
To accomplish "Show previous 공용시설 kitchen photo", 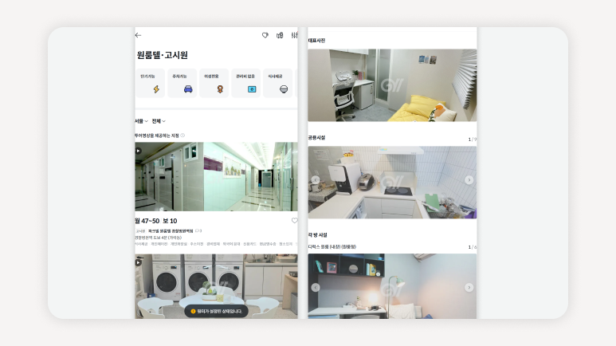I will pos(315,180).
